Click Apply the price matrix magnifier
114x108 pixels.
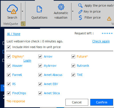point(80,5)
